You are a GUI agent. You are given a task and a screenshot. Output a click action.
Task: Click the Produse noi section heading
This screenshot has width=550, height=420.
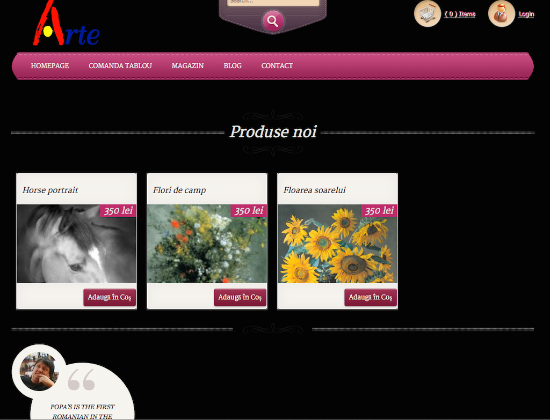[x=273, y=132]
